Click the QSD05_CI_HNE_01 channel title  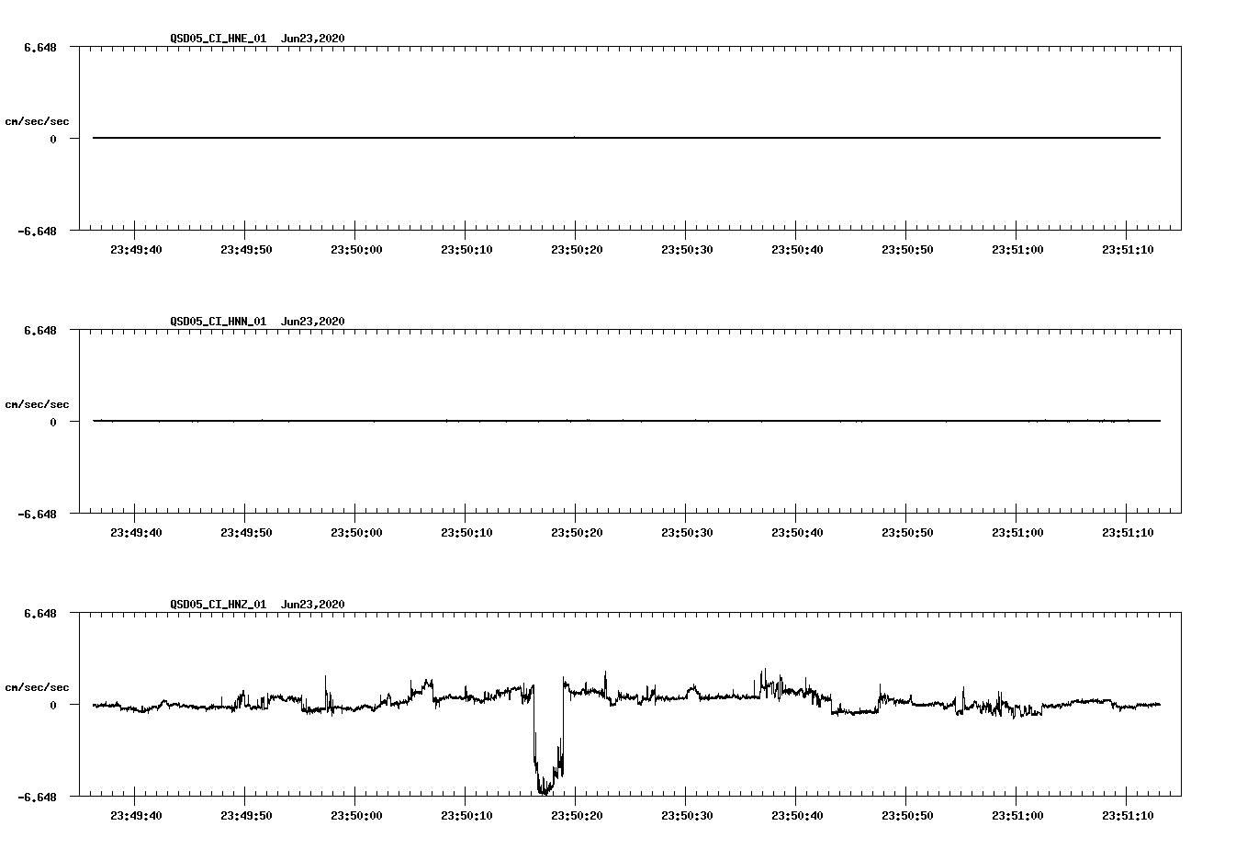(219, 39)
